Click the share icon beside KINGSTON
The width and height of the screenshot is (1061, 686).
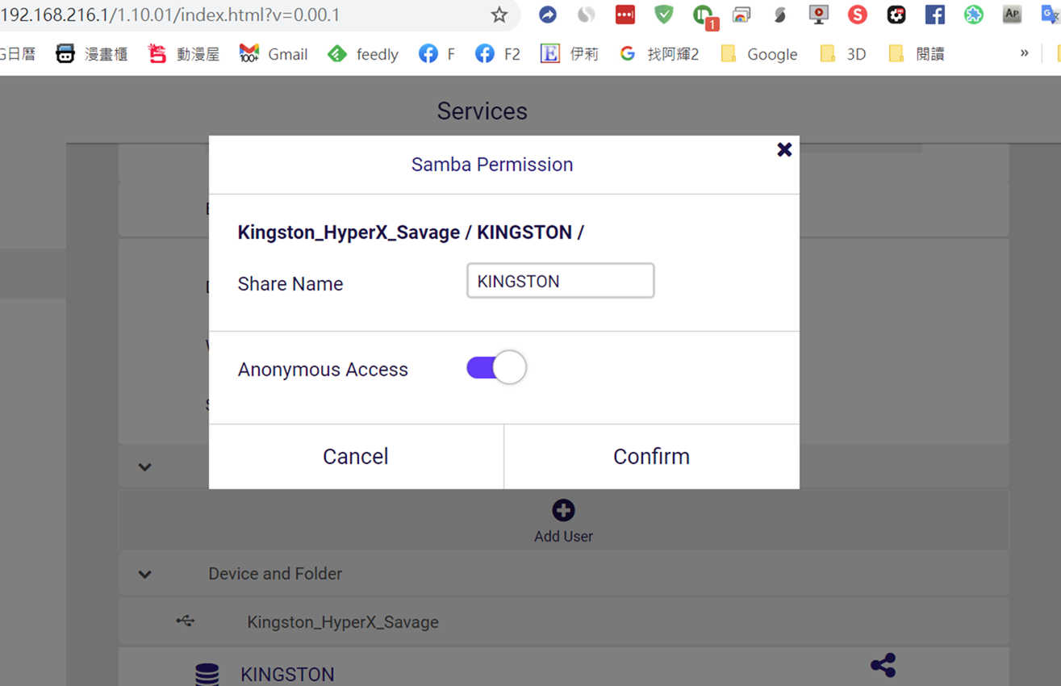coord(883,665)
